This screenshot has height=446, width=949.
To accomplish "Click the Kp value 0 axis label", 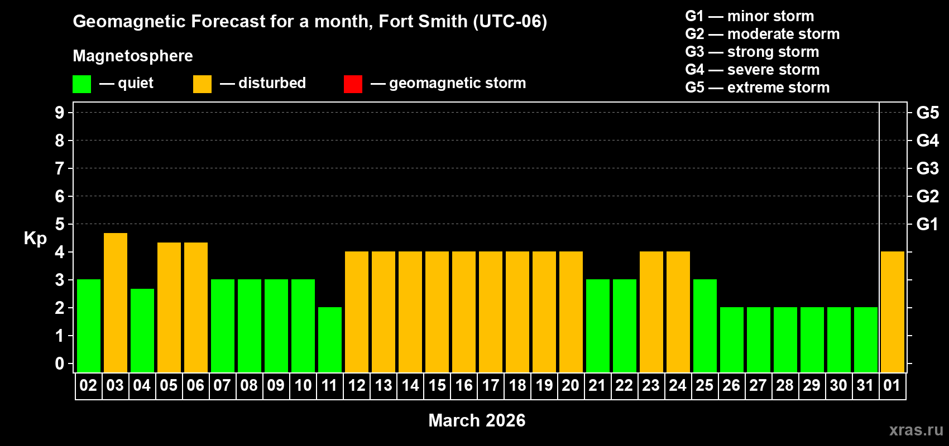I will pos(60,363).
